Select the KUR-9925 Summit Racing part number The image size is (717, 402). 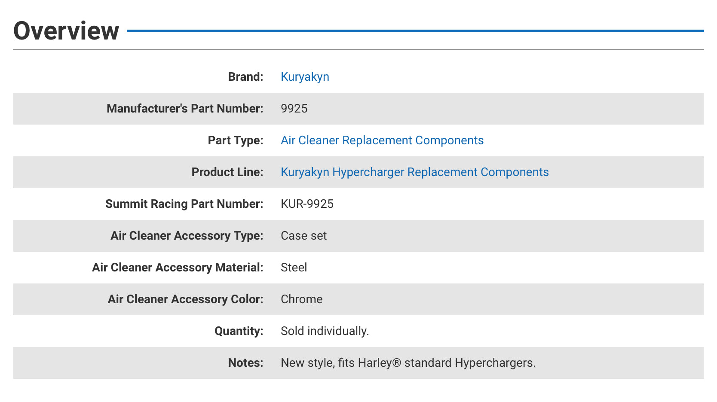[x=307, y=204]
